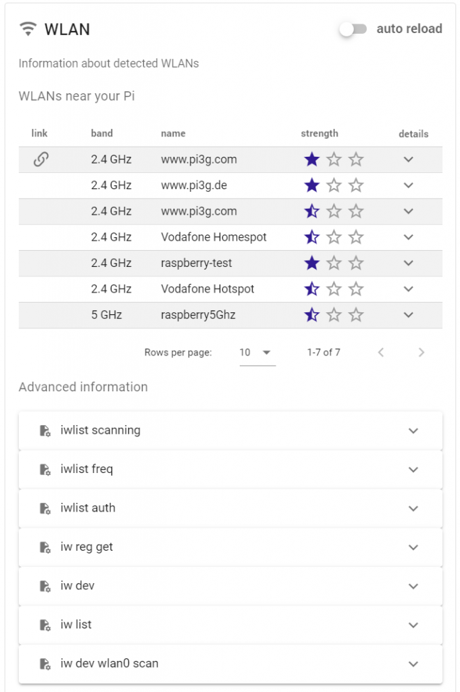
Task: Open the Rows per page dropdown
Action: pos(257,353)
